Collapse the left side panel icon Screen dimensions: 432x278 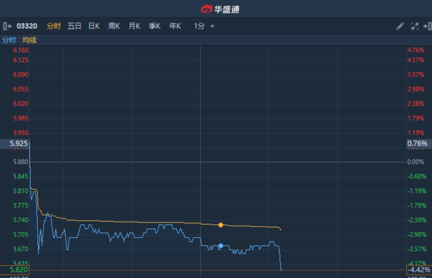7,26
